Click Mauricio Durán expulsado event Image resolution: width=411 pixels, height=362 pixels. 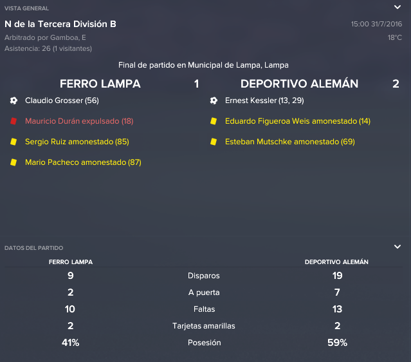point(79,121)
